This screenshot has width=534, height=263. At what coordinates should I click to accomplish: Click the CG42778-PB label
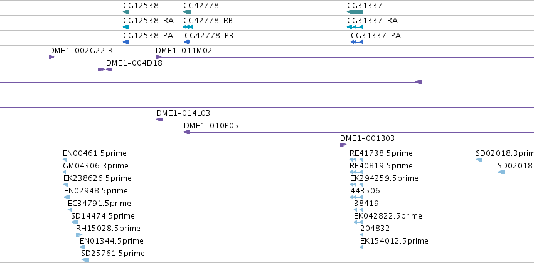209,35
